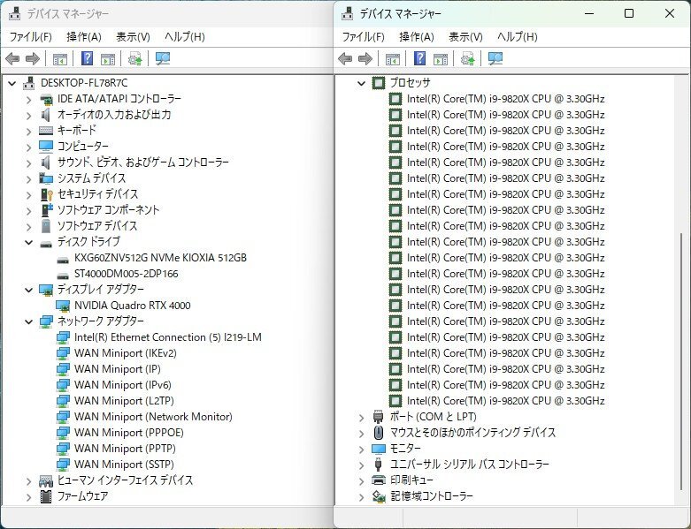Select the last Intel Core i9-9820X processor entry
691x529 pixels.
pyautogui.click(x=505, y=401)
